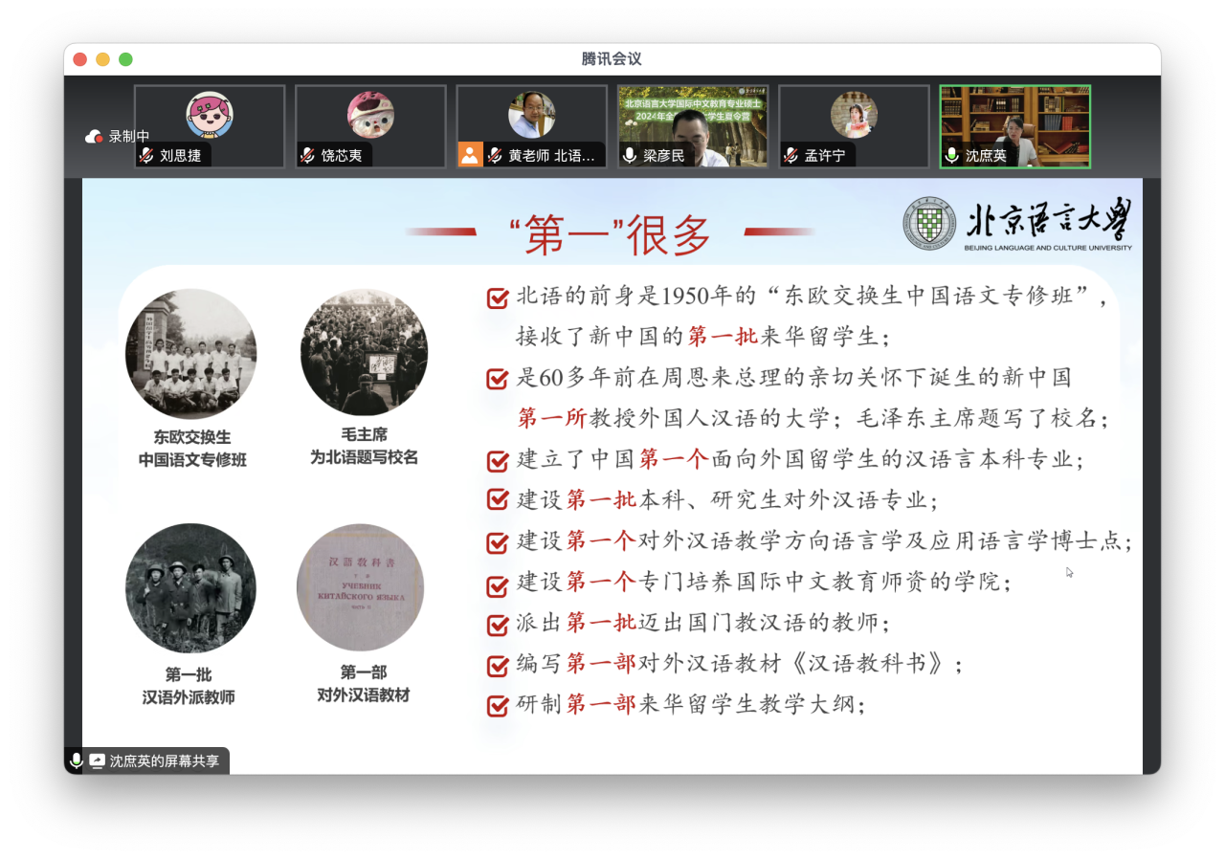Click the 沈庶英的屏幕共享 label
Screen dimensions: 1225x859
click(164, 761)
